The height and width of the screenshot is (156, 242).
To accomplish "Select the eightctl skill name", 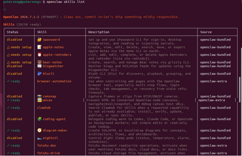I will coord(50,138).
